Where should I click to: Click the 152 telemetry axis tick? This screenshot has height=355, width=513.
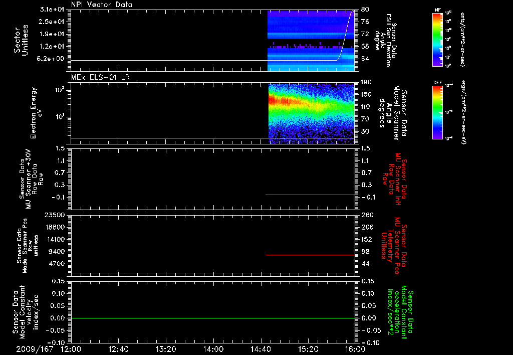(367, 239)
